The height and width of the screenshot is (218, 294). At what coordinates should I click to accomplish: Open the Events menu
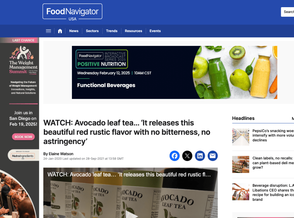155,31
